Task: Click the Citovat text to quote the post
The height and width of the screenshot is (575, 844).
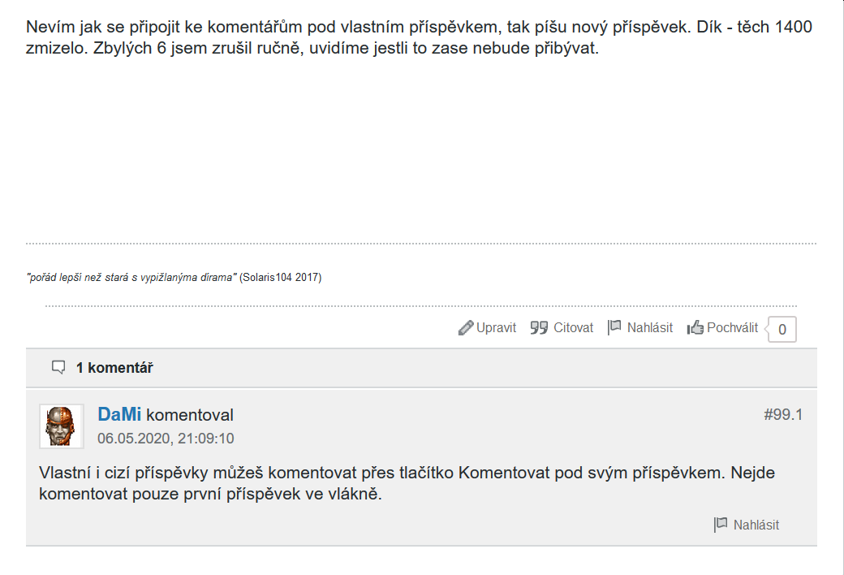Action: pos(573,328)
